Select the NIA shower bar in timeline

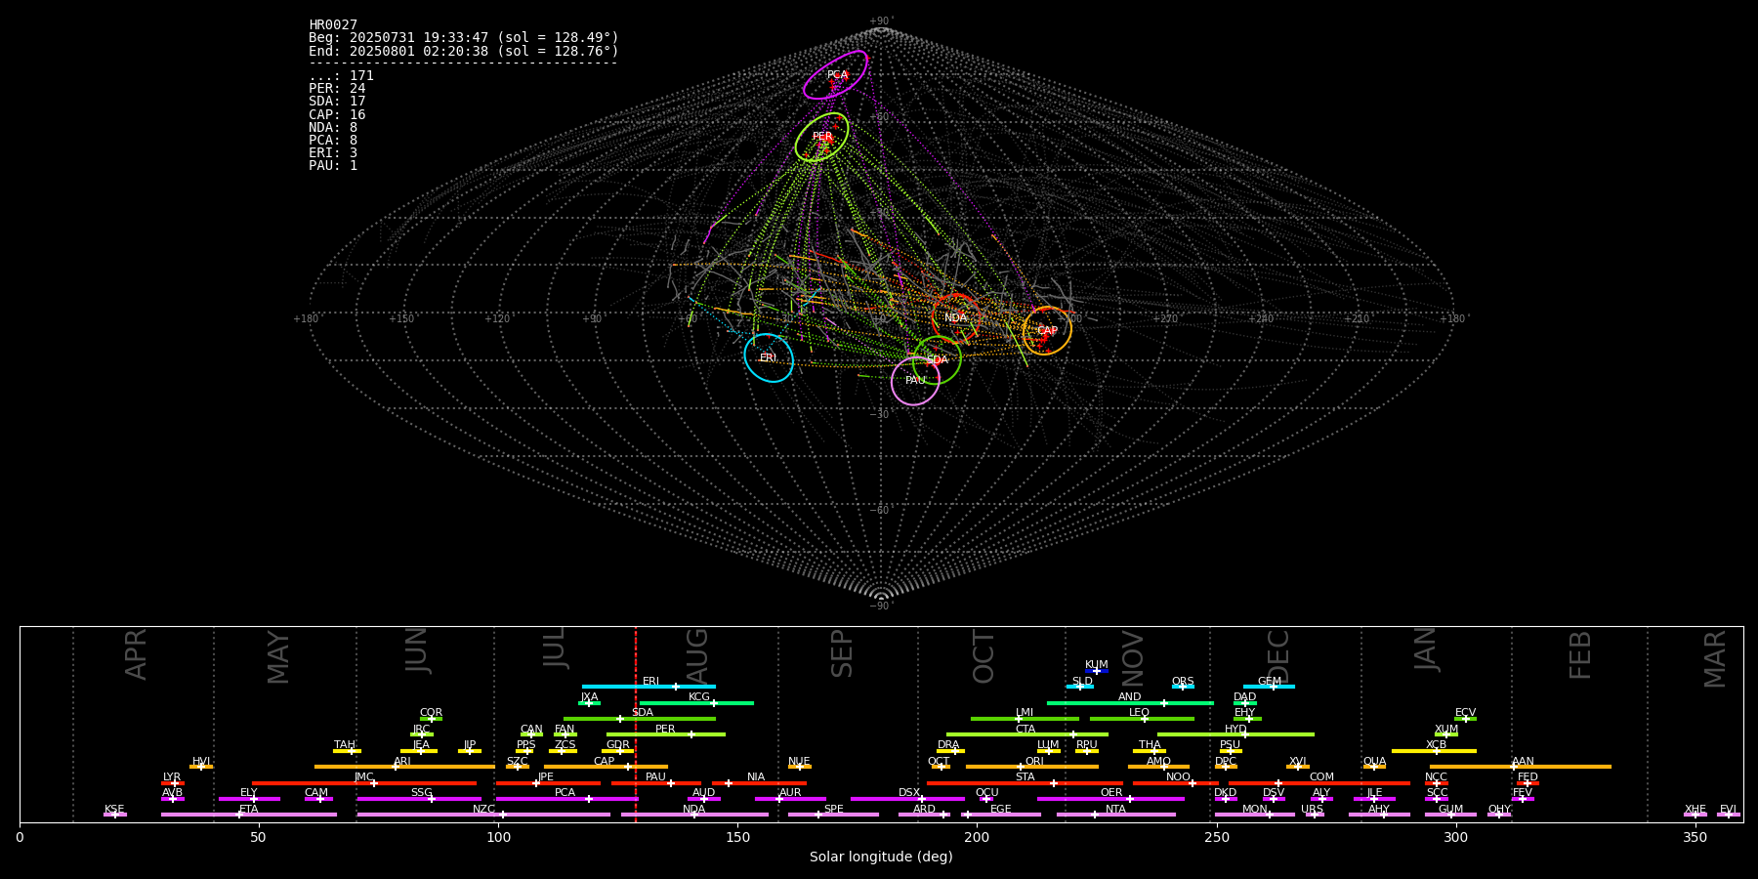coord(759,782)
